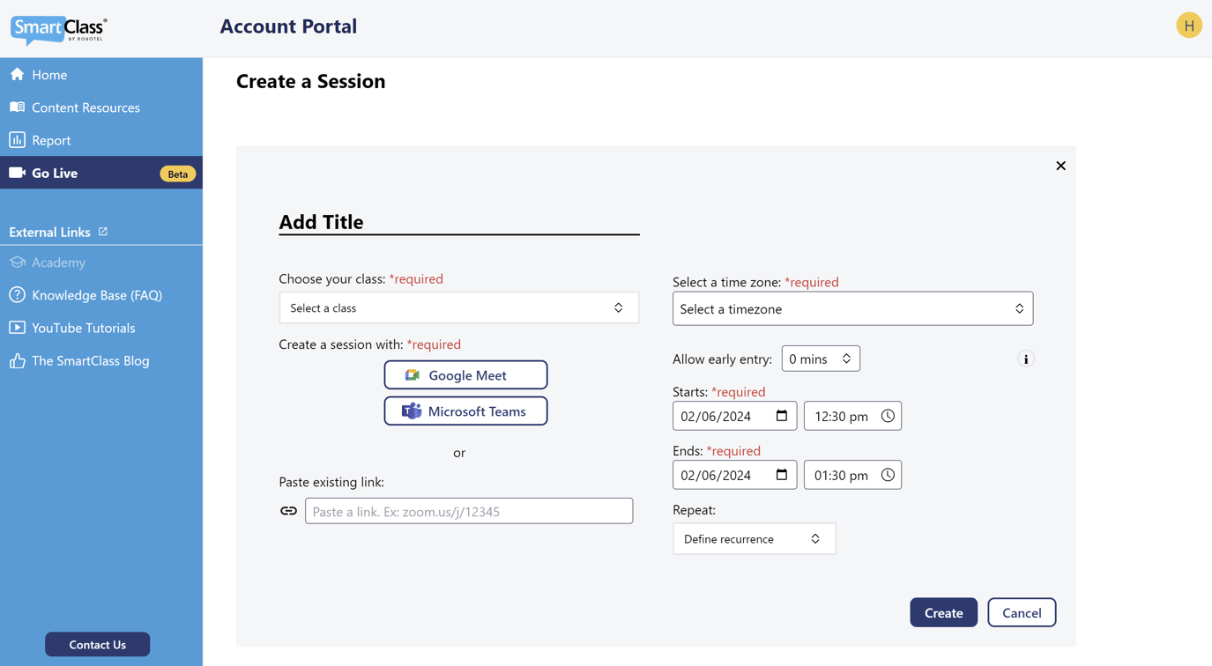Click the info icon near early entry
The image size is (1212, 666).
click(1025, 359)
